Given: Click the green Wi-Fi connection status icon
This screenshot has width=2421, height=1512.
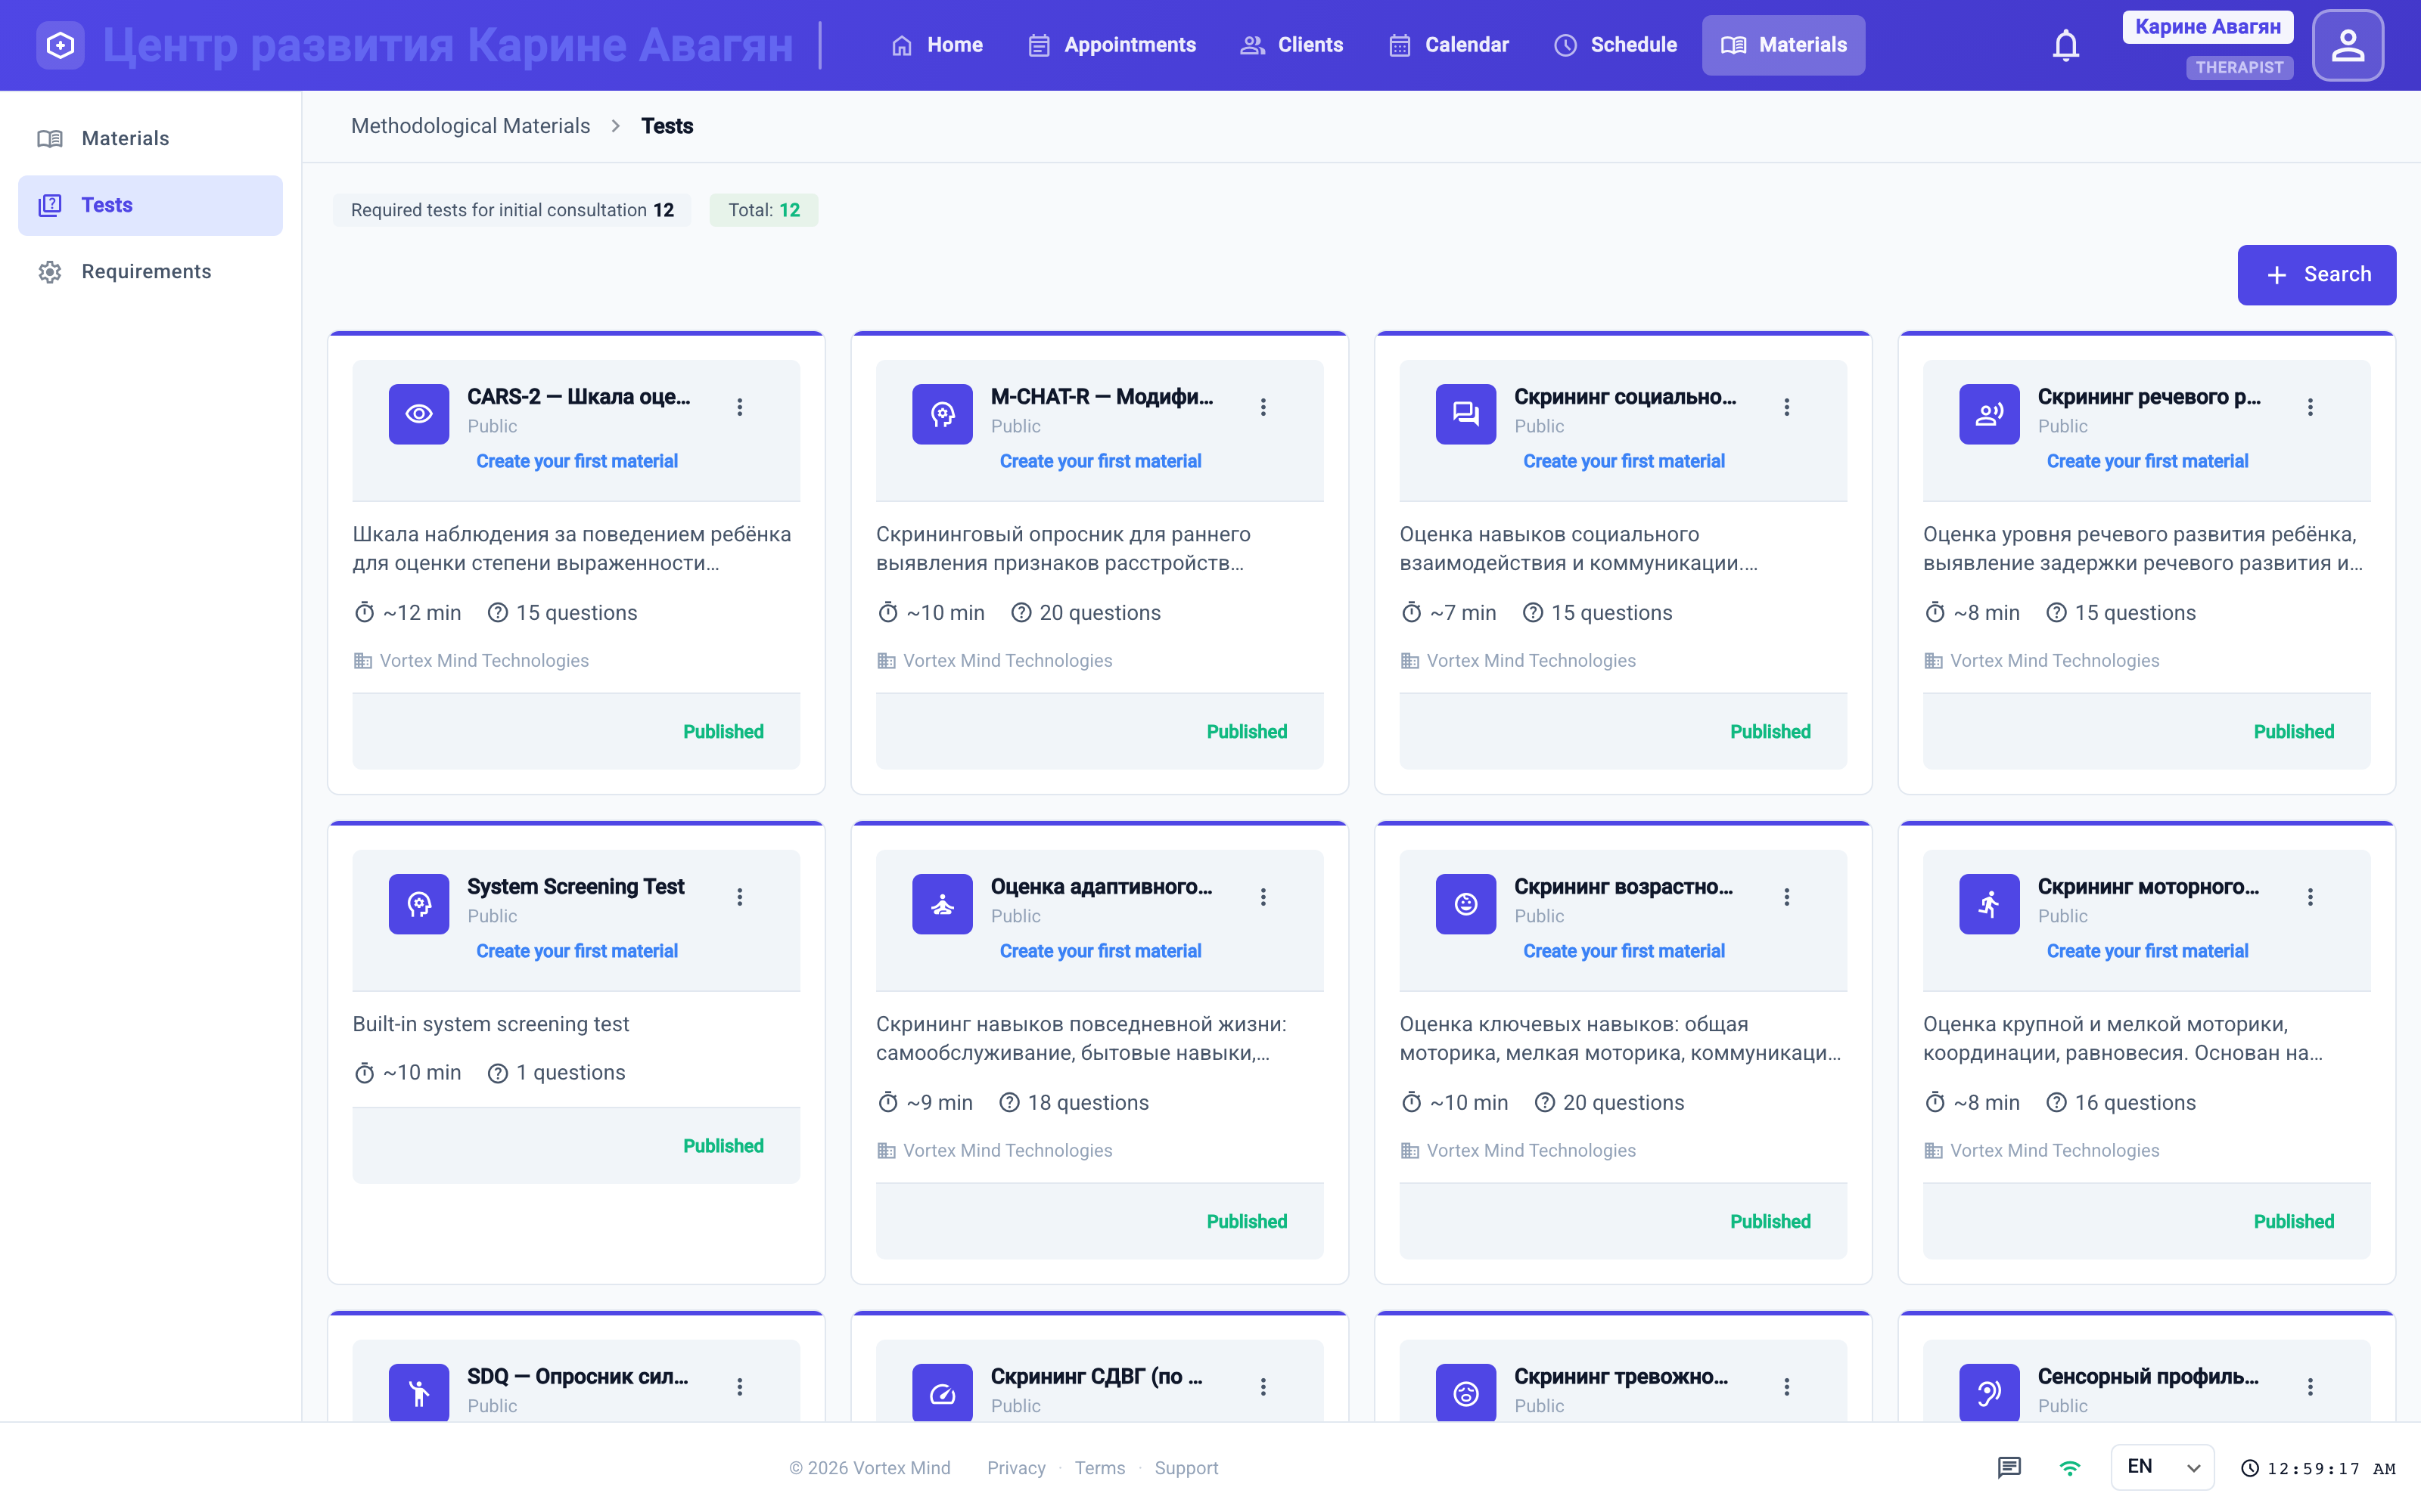Looking at the screenshot, I should tap(2070, 1467).
